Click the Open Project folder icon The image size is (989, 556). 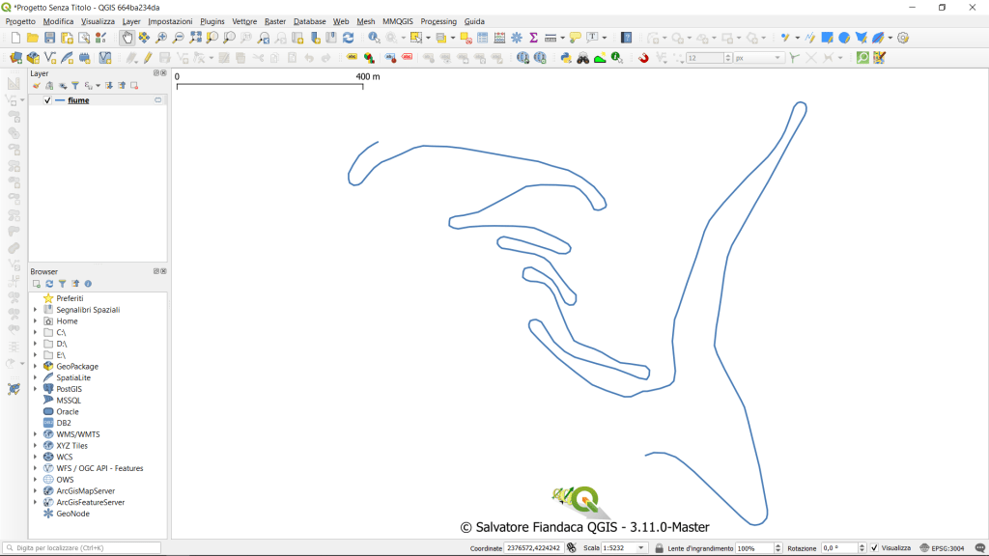point(33,38)
